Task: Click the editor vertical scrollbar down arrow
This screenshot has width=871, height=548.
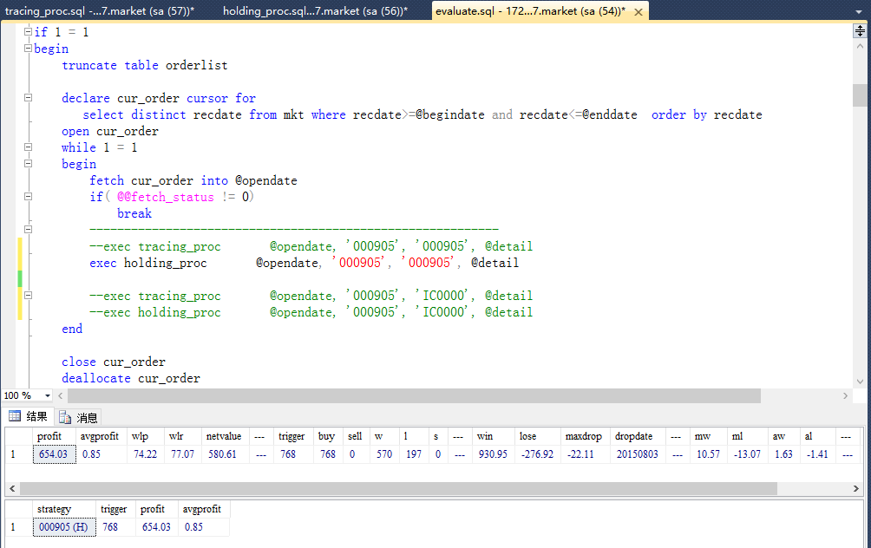Action: pos(859,381)
